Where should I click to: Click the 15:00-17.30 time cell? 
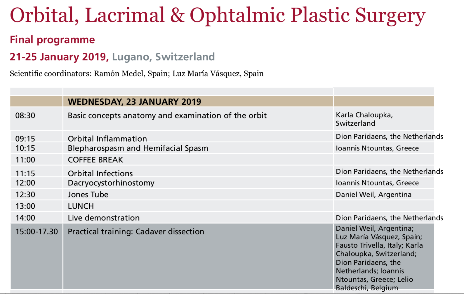(37, 232)
